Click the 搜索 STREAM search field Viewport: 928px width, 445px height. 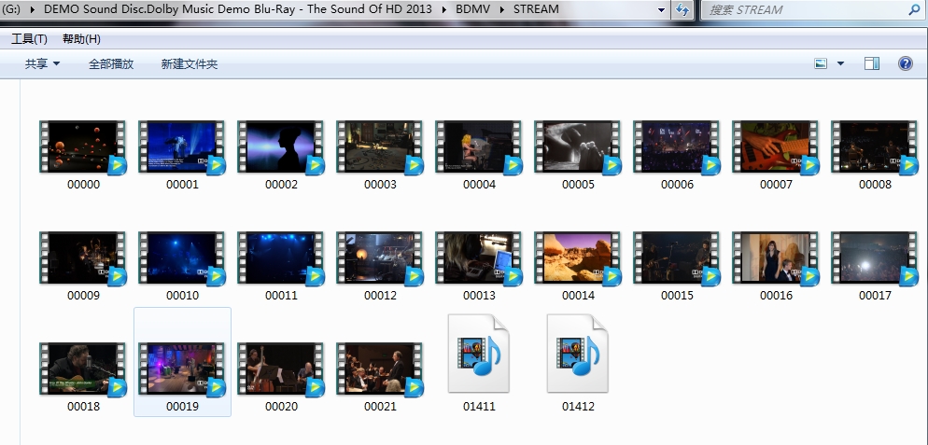tap(803, 10)
